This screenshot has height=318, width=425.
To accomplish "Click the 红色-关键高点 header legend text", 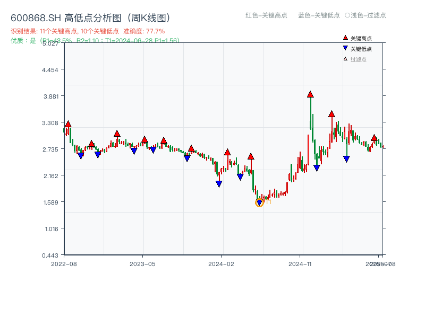I will point(266,15).
